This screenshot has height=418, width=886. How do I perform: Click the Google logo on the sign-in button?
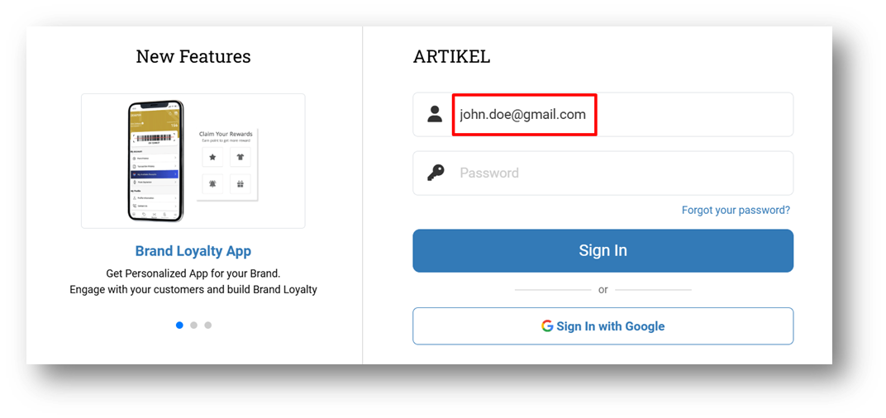pyautogui.click(x=547, y=326)
